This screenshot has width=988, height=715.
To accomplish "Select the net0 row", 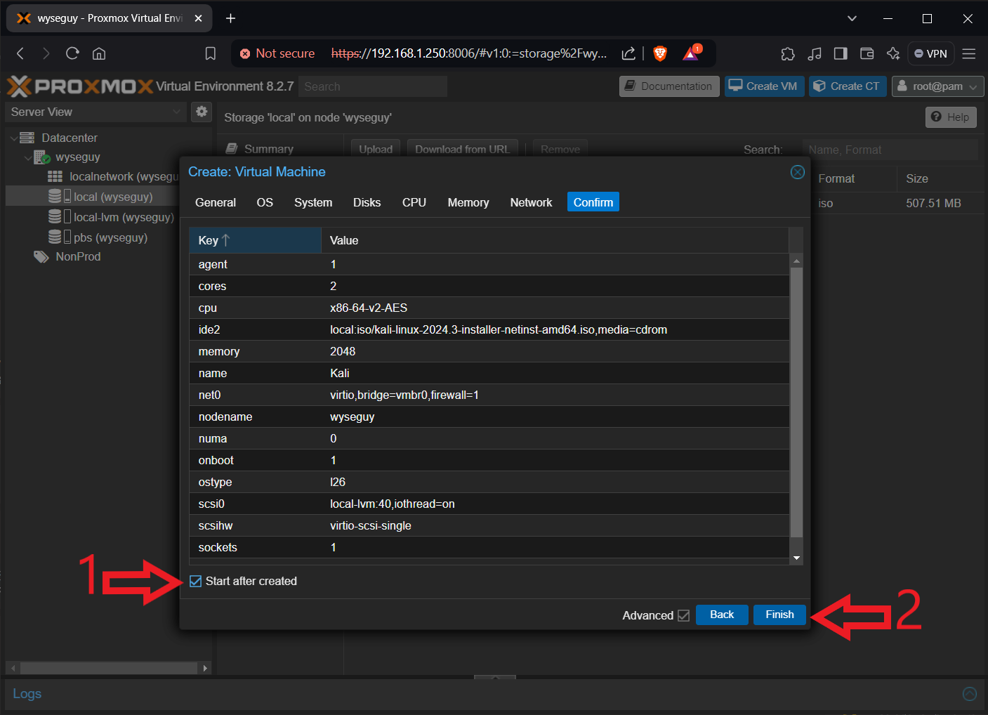I will [489, 395].
